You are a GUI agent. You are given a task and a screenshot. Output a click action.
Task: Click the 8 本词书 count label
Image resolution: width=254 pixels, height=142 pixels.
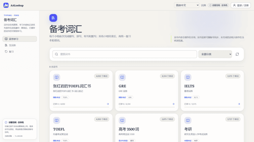click(54, 67)
